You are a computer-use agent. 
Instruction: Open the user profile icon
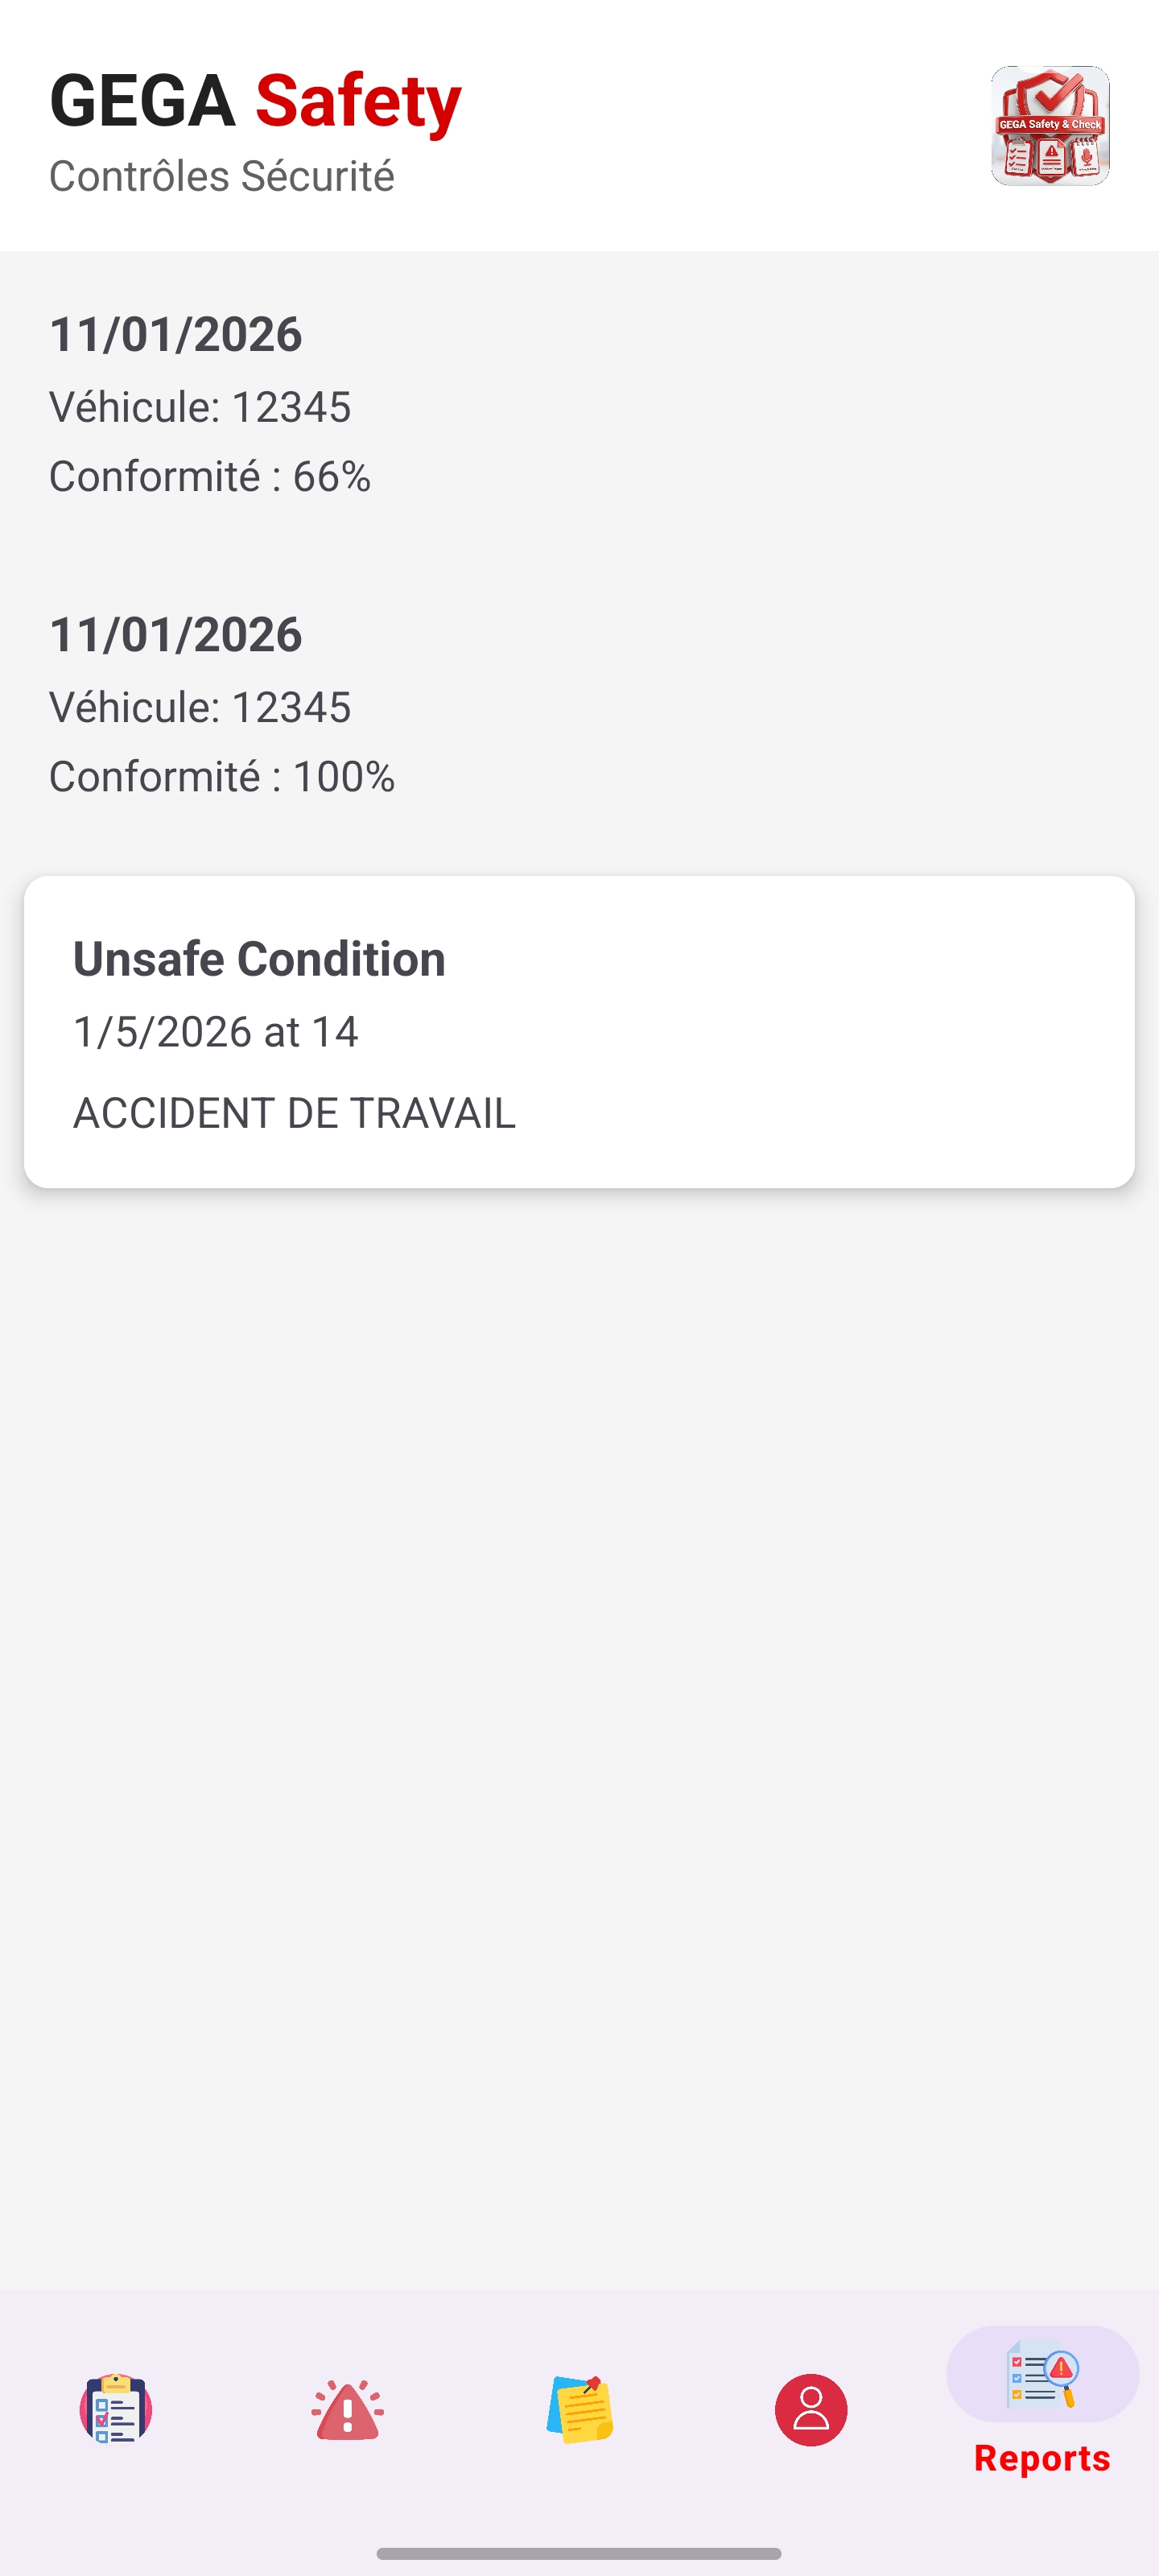(x=811, y=2408)
